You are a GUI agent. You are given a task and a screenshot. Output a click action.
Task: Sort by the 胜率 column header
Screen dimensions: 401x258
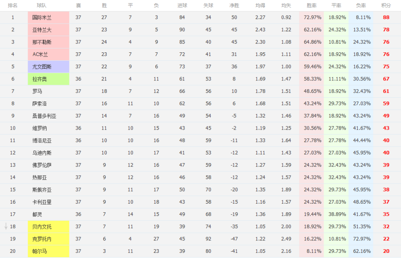point(312,5)
